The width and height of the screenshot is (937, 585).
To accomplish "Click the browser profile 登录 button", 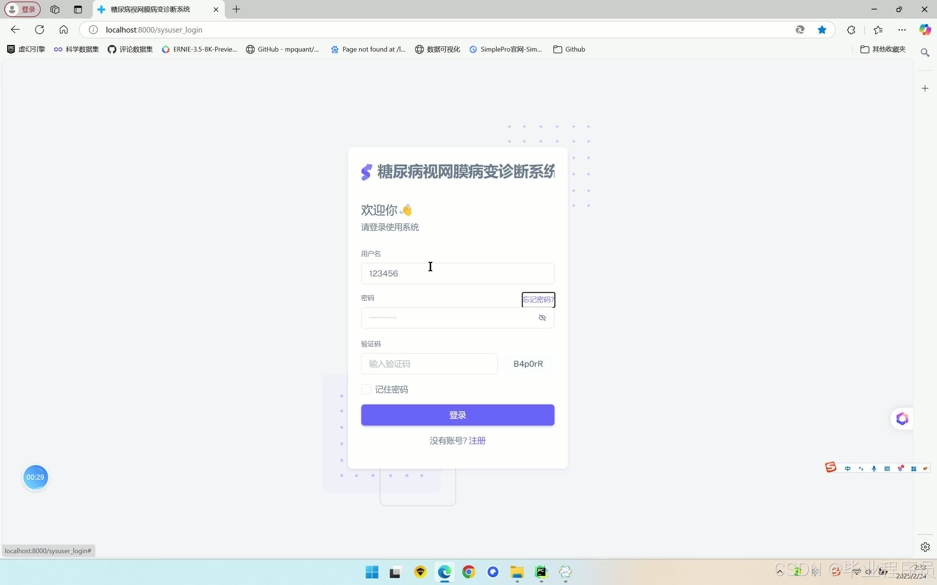I will [x=22, y=9].
